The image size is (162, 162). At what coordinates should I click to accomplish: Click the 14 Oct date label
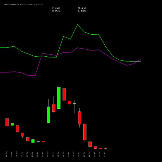(63, 154)
